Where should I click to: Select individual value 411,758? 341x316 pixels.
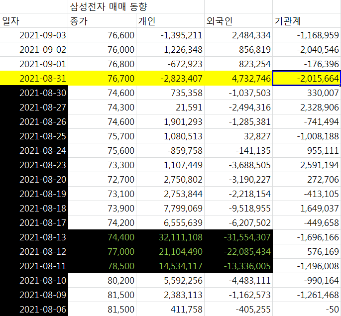[x=170, y=309]
